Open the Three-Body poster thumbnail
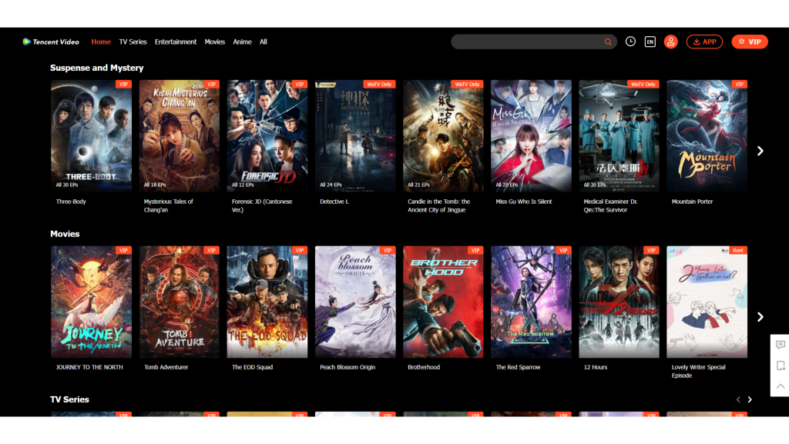Screen dimensions: 789x444 (91, 135)
